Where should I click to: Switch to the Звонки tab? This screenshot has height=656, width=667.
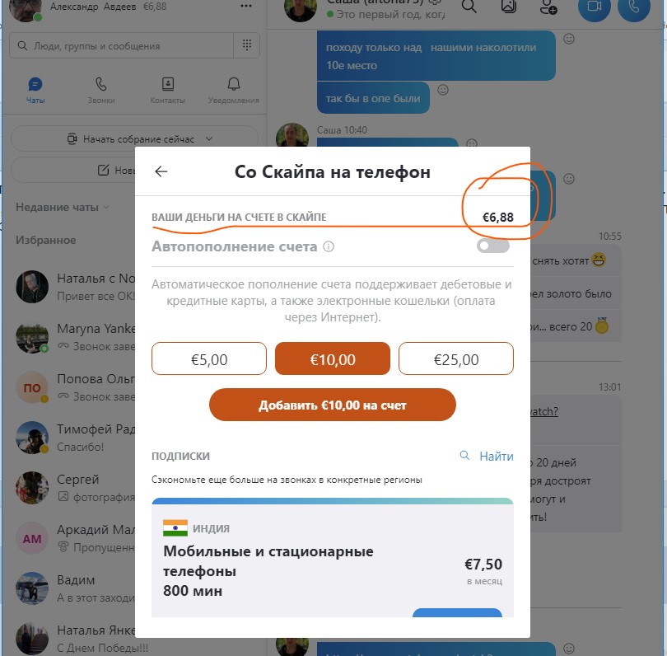pos(101,91)
